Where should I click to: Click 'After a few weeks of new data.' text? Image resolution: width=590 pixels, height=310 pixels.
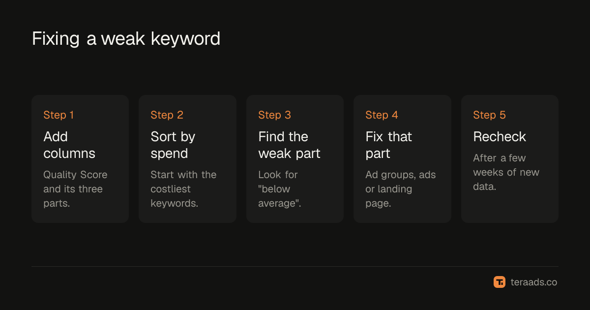(x=506, y=172)
